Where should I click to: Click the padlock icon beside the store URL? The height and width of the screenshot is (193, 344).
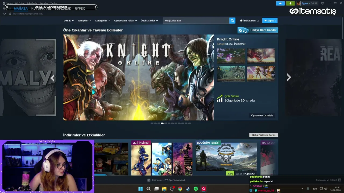click(x=10, y=14)
